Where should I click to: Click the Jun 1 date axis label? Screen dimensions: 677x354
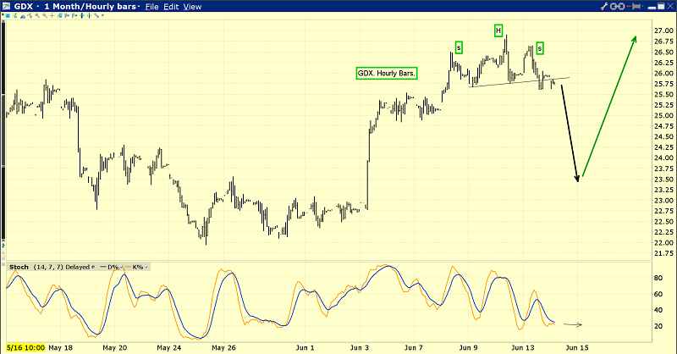click(305, 347)
